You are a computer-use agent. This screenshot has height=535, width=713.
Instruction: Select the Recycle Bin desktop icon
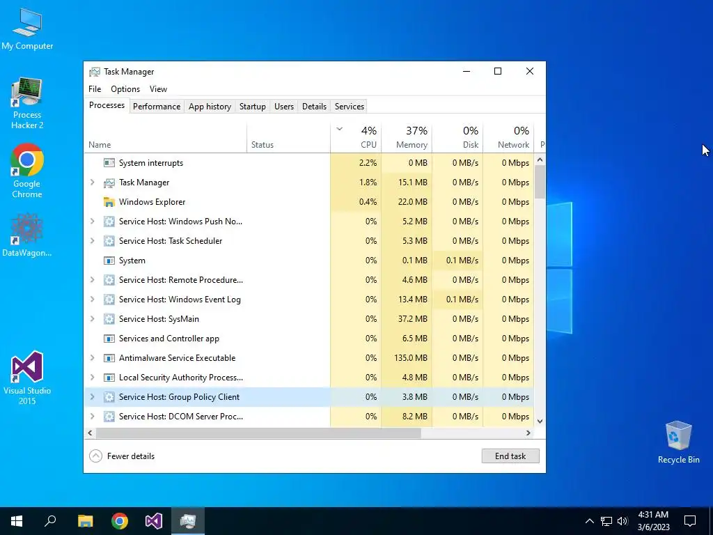[678, 442]
